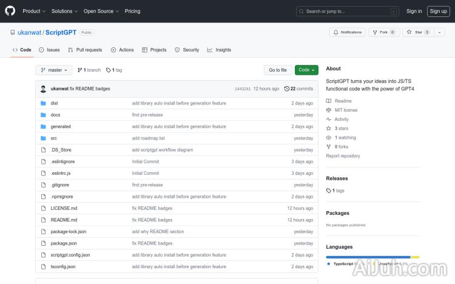Toggle Notifications for this repository
This screenshot has width=455, height=284.
pos(348,32)
